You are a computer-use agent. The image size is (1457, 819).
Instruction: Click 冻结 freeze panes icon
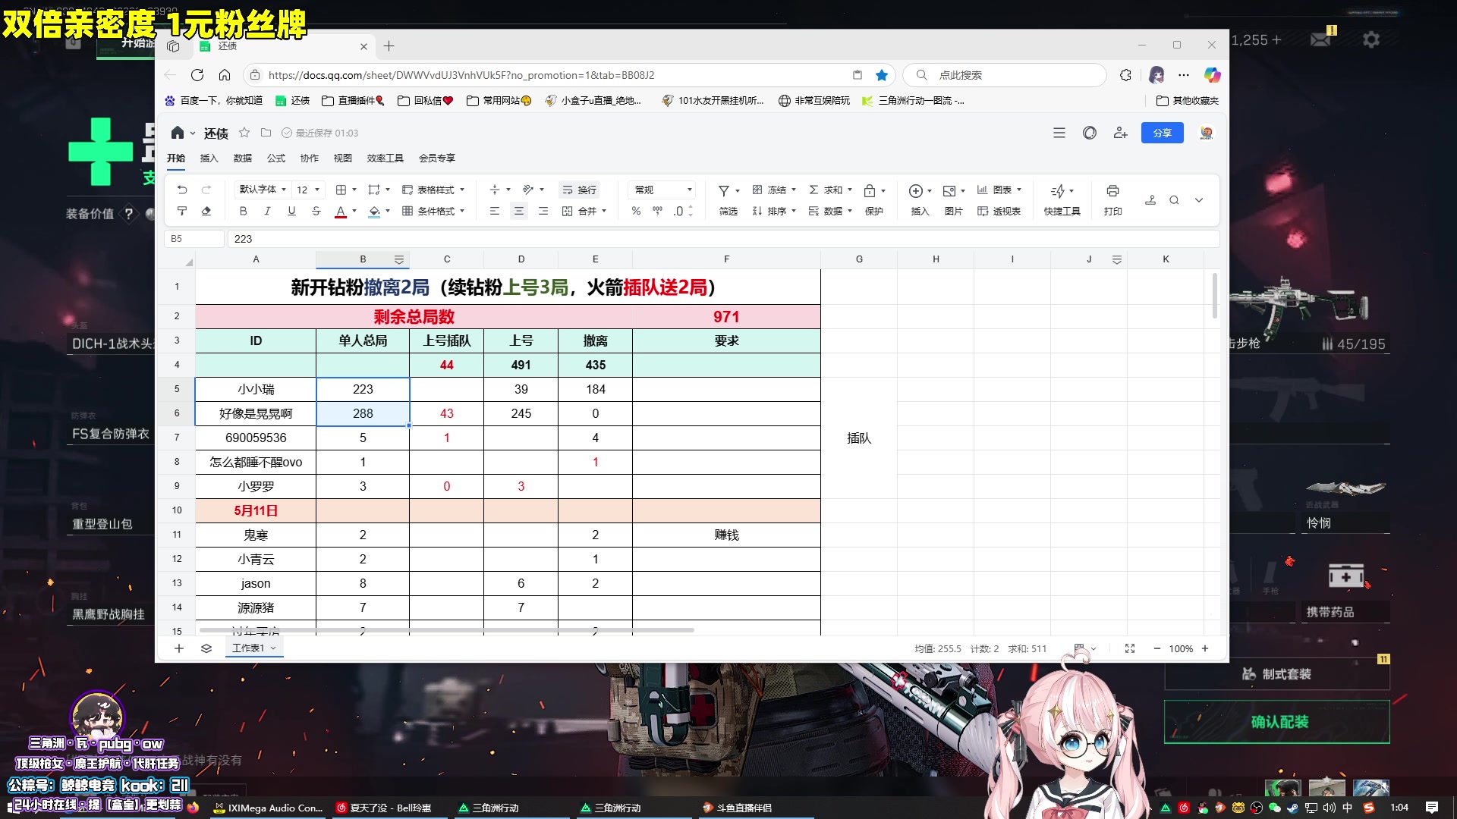(x=757, y=190)
